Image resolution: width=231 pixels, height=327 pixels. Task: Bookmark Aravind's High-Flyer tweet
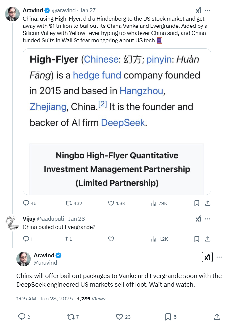click(x=196, y=203)
